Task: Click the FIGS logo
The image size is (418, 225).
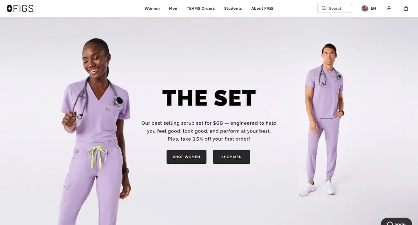Action: click(20, 9)
